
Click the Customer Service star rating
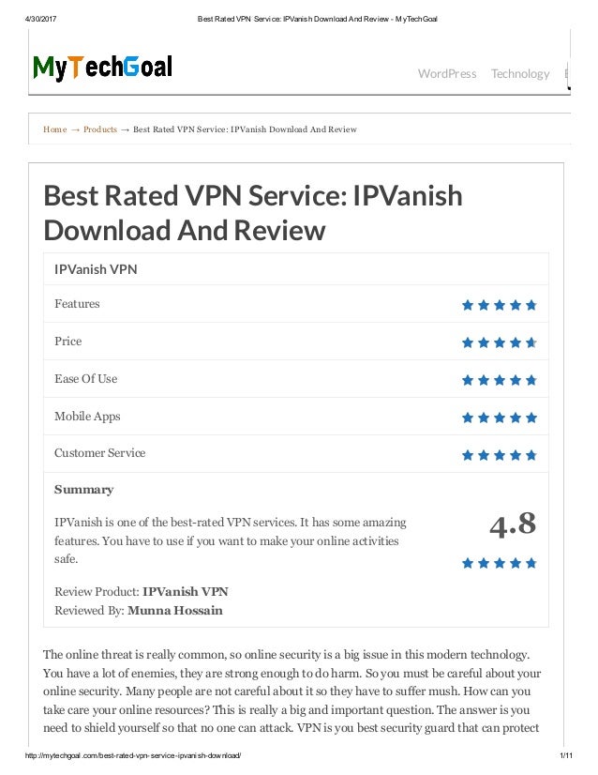click(x=500, y=455)
